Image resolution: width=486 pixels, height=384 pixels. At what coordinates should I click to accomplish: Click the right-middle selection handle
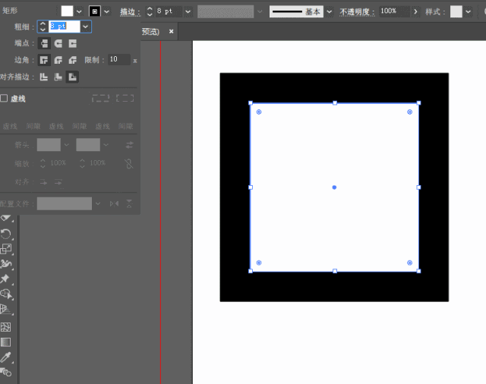(x=418, y=187)
